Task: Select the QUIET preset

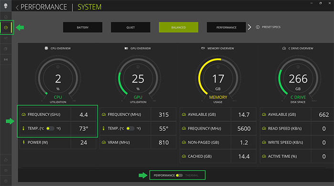Action: pos(131,28)
